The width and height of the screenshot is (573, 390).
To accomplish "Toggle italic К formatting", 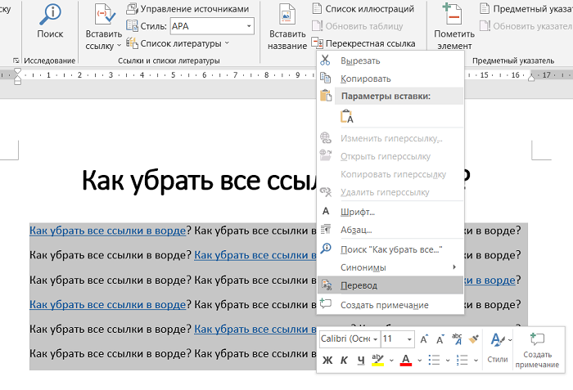I will click(344, 361).
